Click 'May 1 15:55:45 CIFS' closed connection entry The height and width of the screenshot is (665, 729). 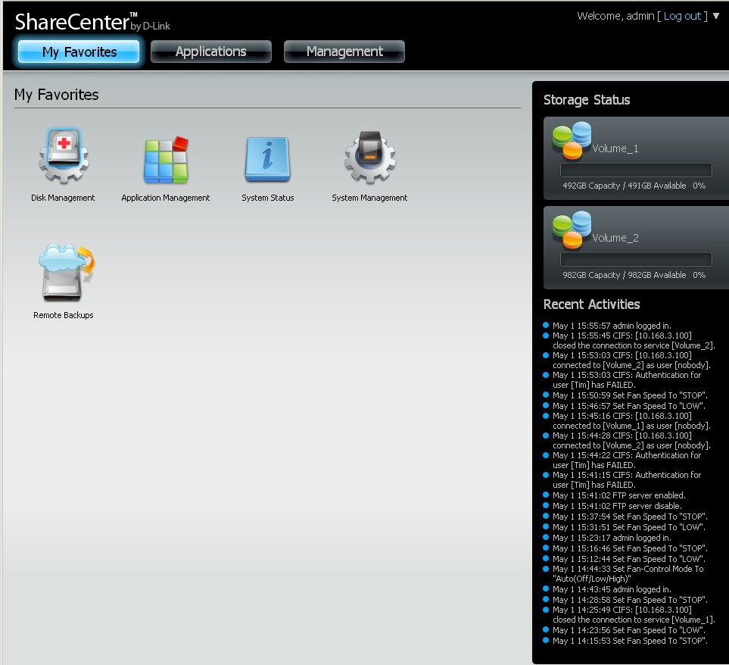tap(634, 340)
